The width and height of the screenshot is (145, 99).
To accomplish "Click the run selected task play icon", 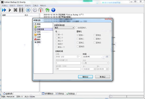I will (10, 10).
